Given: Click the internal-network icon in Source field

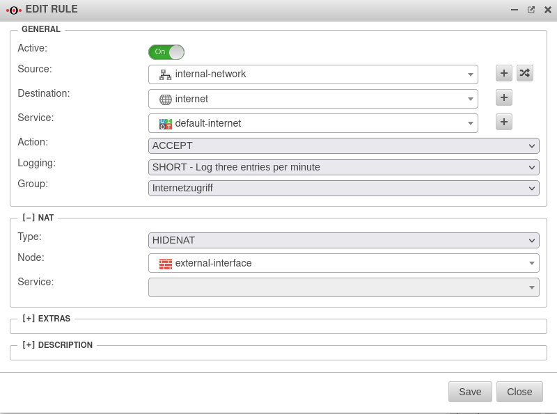Looking at the screenshot, I should [x=165, y=74].
